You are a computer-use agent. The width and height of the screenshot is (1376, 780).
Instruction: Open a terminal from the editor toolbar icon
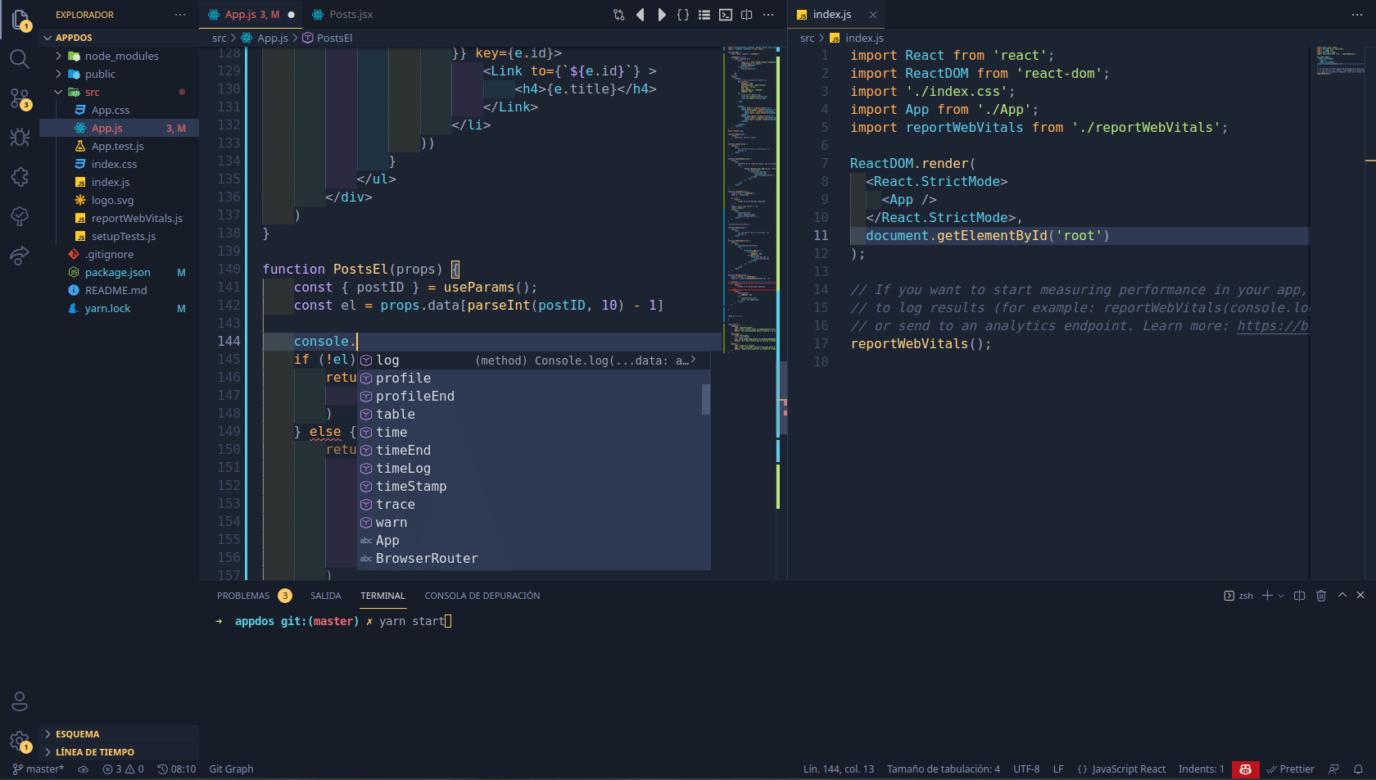pyautogui.click(x=725, y=14)
